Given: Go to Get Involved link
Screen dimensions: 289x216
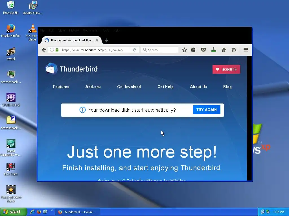Looking at the screenshot, I should 129,87.
